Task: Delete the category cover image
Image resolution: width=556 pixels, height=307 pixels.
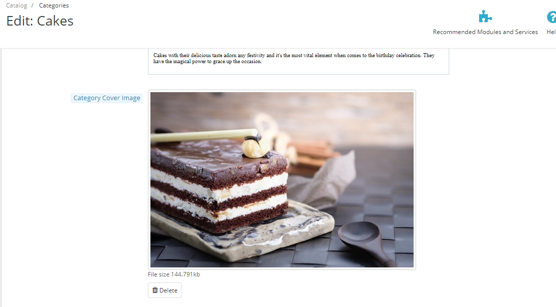Action: (x=165, y=290)
